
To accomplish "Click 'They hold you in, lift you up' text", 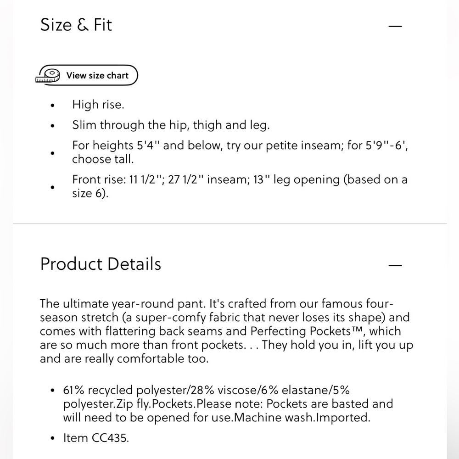I will (337, 345).
